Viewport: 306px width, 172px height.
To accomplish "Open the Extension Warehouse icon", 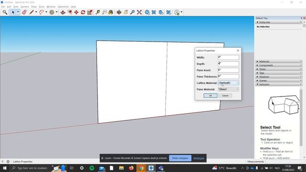I will (x=154, y=12).
